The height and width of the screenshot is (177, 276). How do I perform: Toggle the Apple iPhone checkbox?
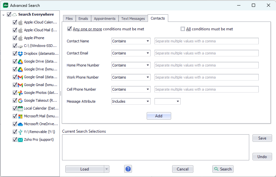coord(15,38)
